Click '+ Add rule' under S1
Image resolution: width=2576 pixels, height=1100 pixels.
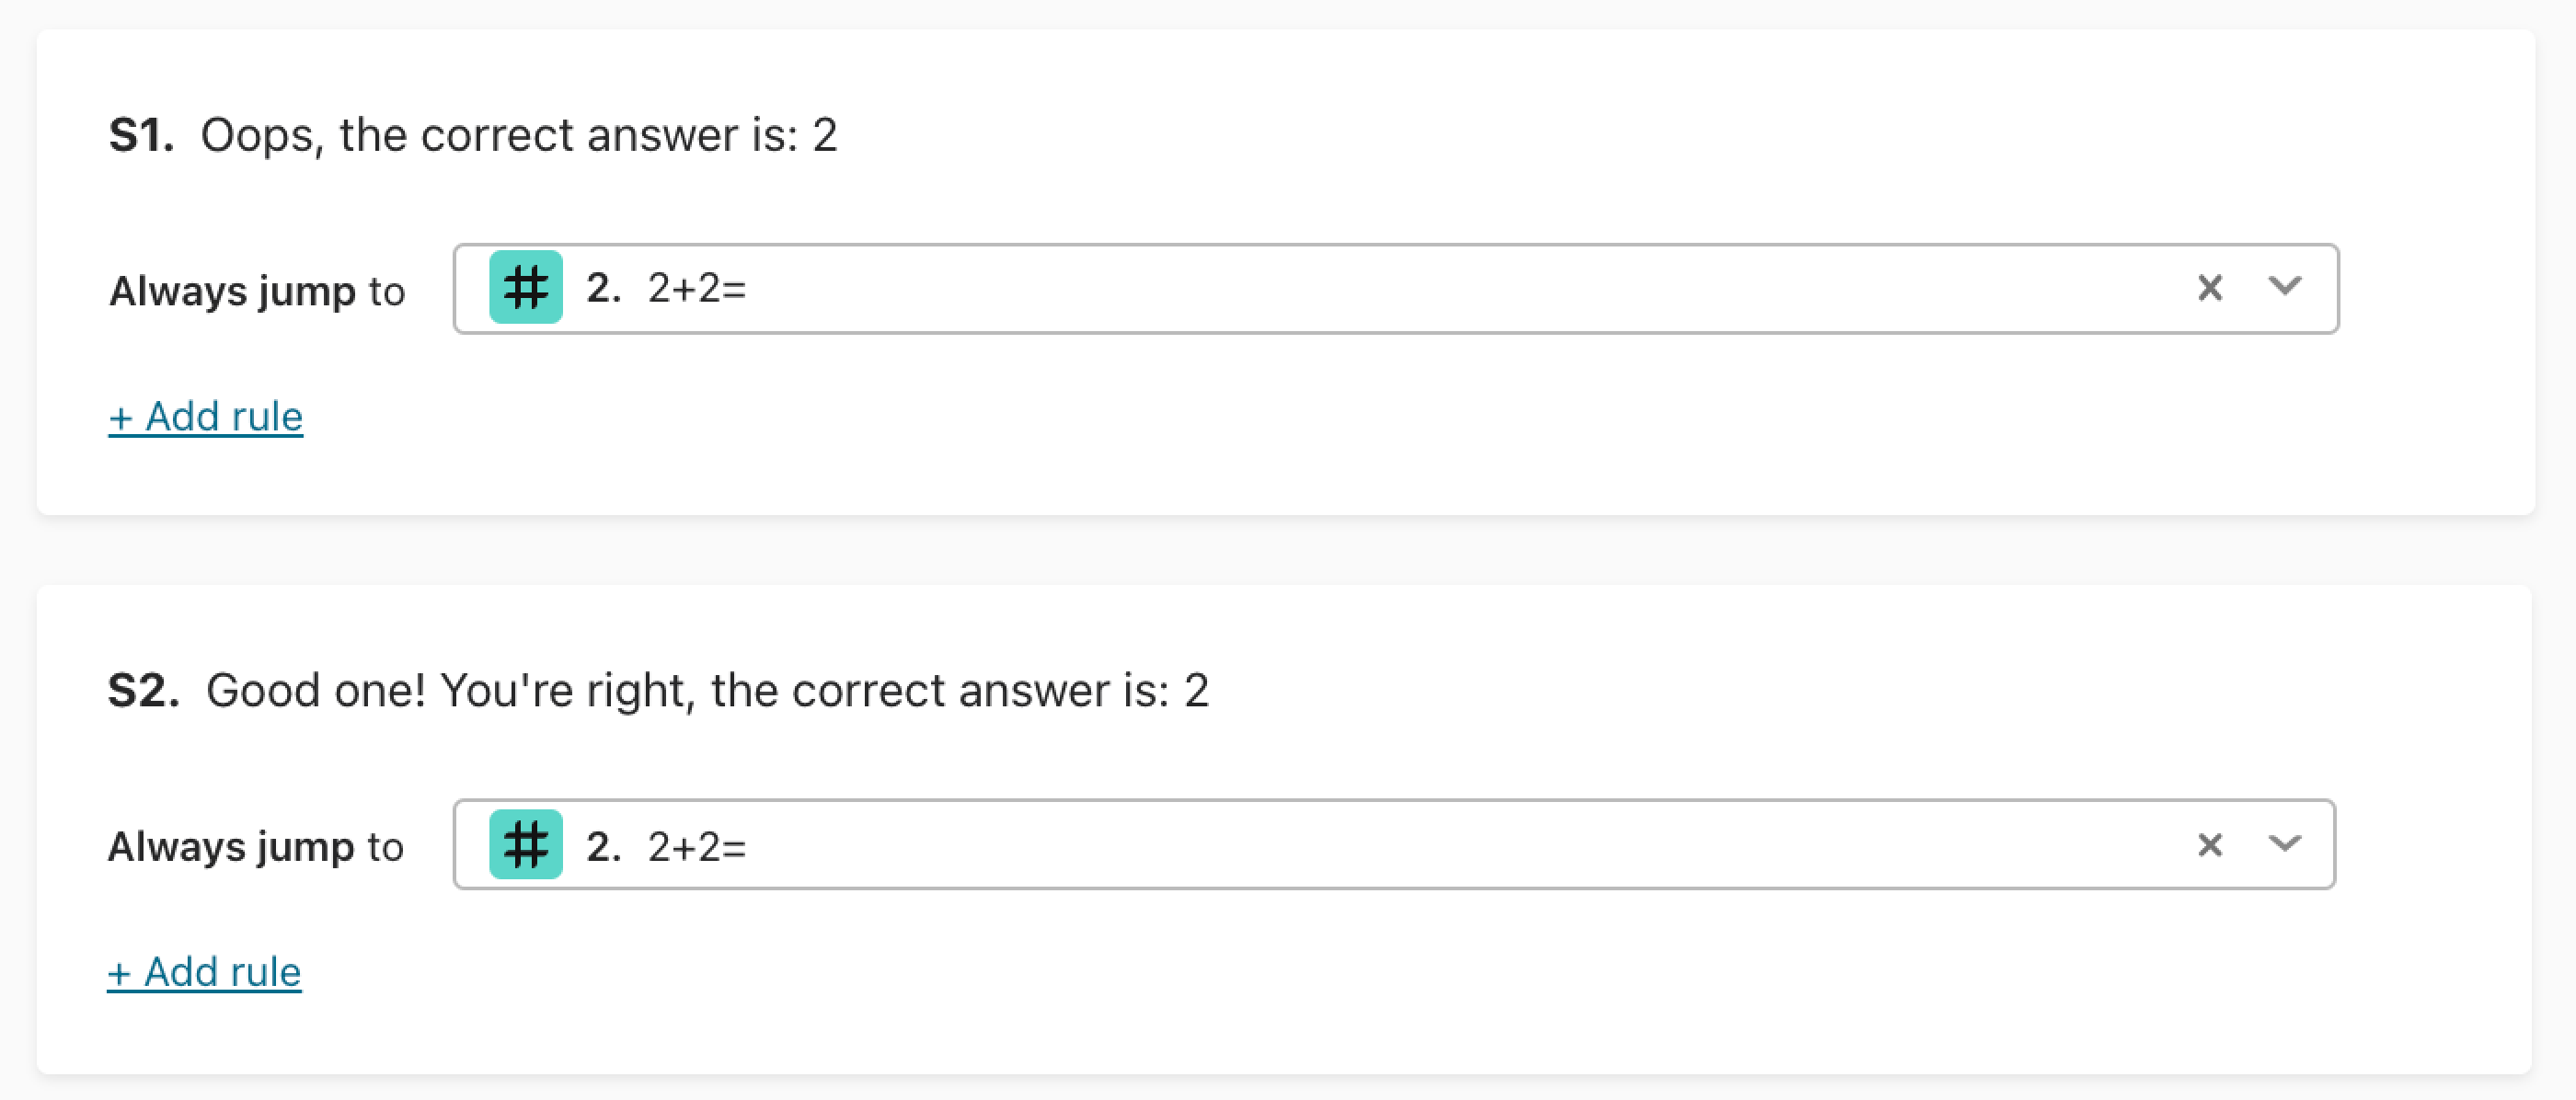point(206,416)
